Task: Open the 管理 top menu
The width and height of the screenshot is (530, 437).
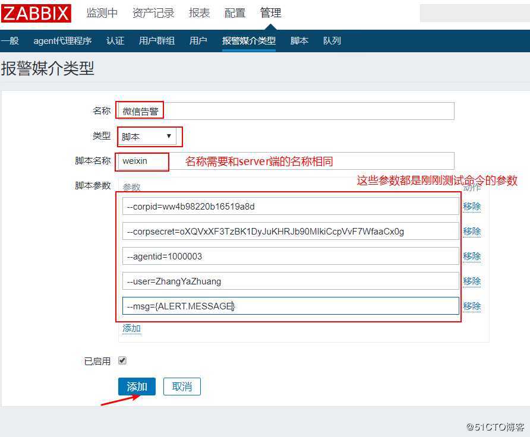Action: point(270,13)
